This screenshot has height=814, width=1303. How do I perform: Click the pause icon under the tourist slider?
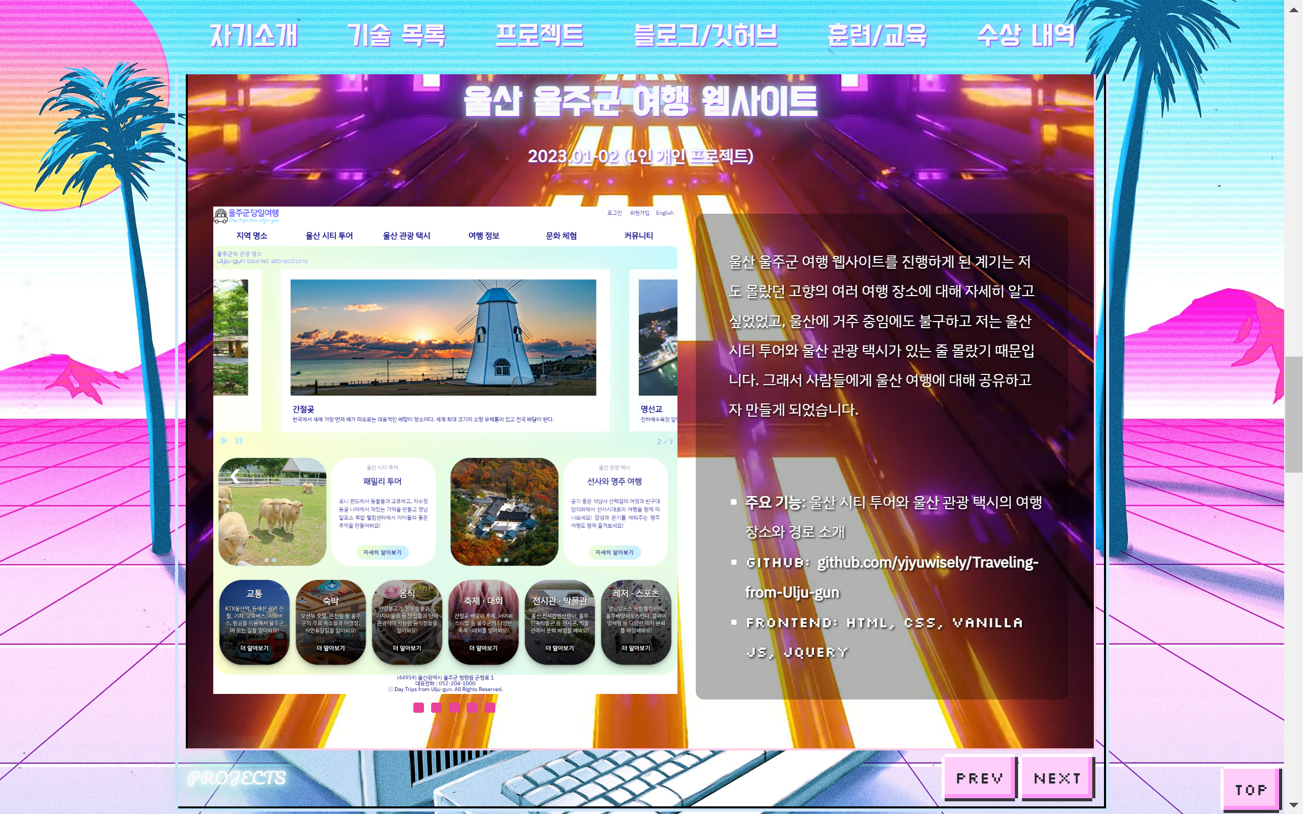click(x=239, y=441)
